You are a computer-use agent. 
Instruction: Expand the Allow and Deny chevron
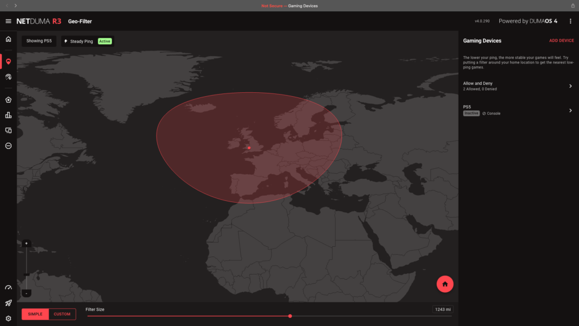click(570, 86)
